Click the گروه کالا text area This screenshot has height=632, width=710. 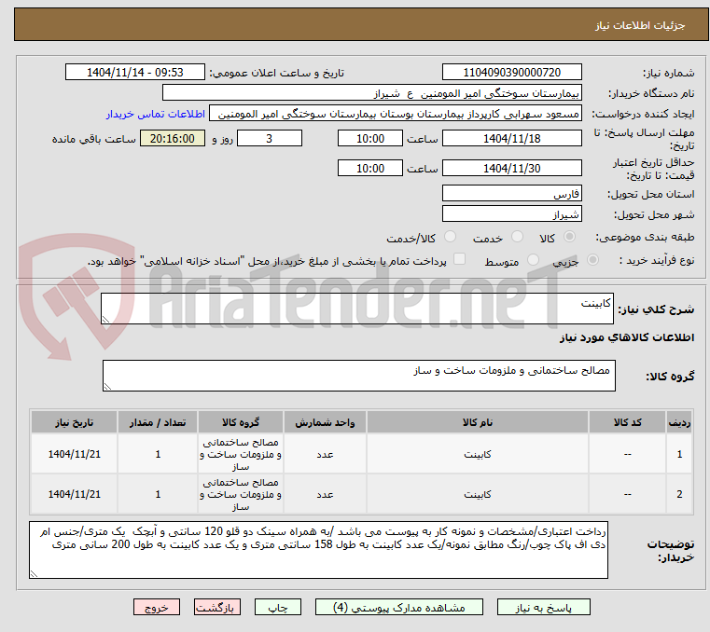click(x=358, y=376)
